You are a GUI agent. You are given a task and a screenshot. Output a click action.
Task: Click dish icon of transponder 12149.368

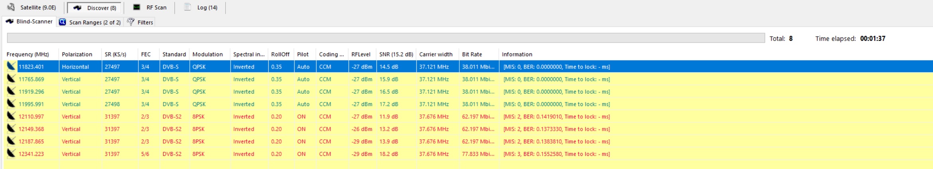click(x=11, y=128)
